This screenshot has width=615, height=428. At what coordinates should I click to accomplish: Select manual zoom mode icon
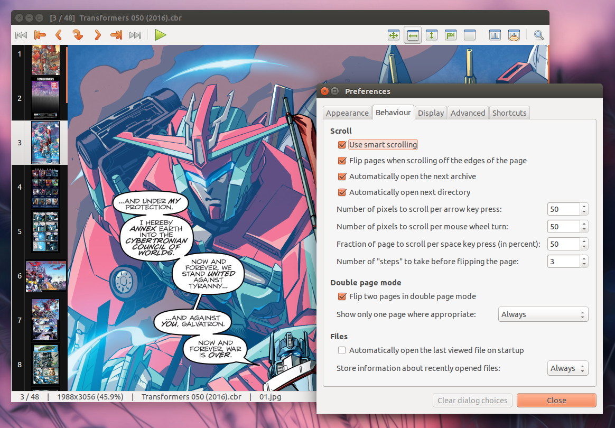click(470, 35)
